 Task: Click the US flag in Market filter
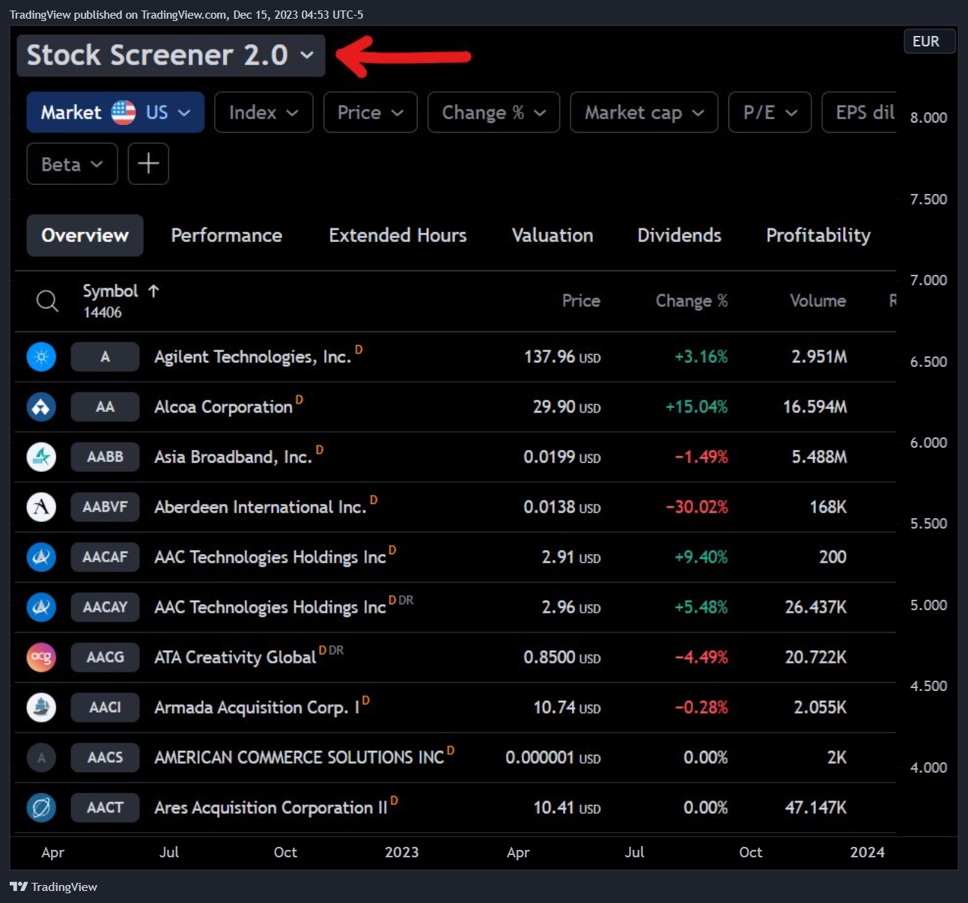click(124, 112)
